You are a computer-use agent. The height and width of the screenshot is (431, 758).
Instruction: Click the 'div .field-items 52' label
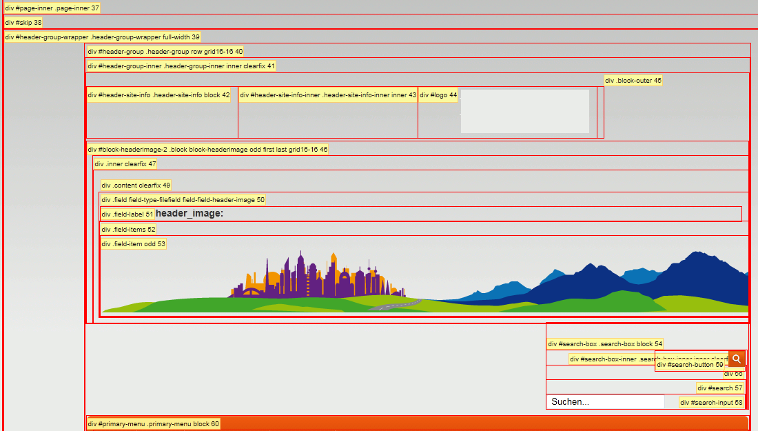click(x=128, y=230)
